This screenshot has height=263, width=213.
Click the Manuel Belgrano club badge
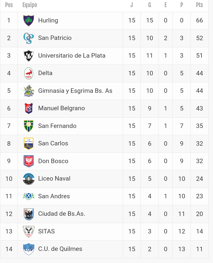(x=29, y=108)
